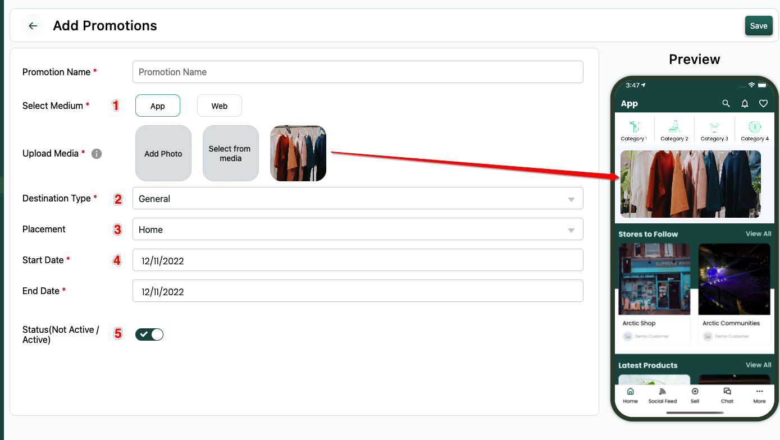780x440 pixels.
Task: Tap the Sell plus icon in preview
Action: 695,392
